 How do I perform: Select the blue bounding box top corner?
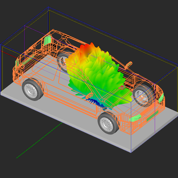(48, 8)
